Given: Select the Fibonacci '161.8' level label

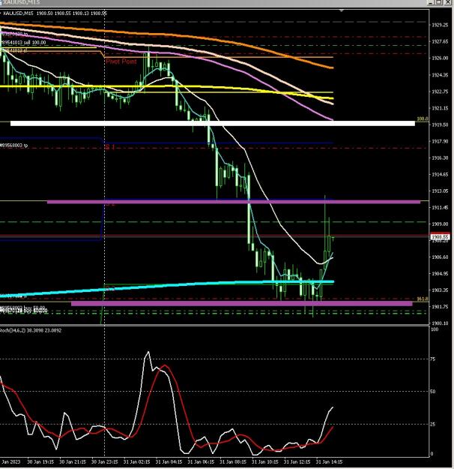Looking at the screenshot, I should pos(423,299).
